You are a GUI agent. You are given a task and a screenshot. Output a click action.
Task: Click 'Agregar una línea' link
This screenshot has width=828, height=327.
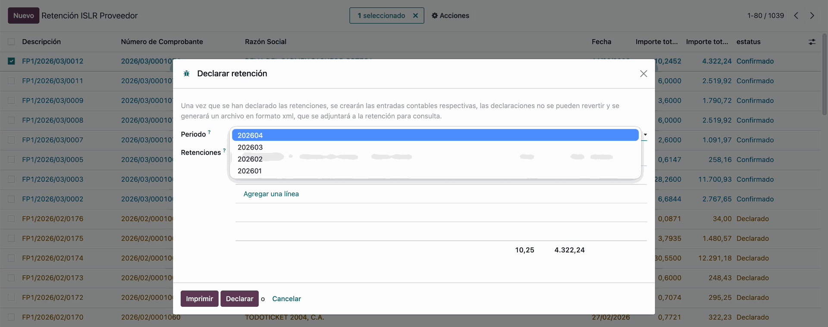click(x=271, y=194)
